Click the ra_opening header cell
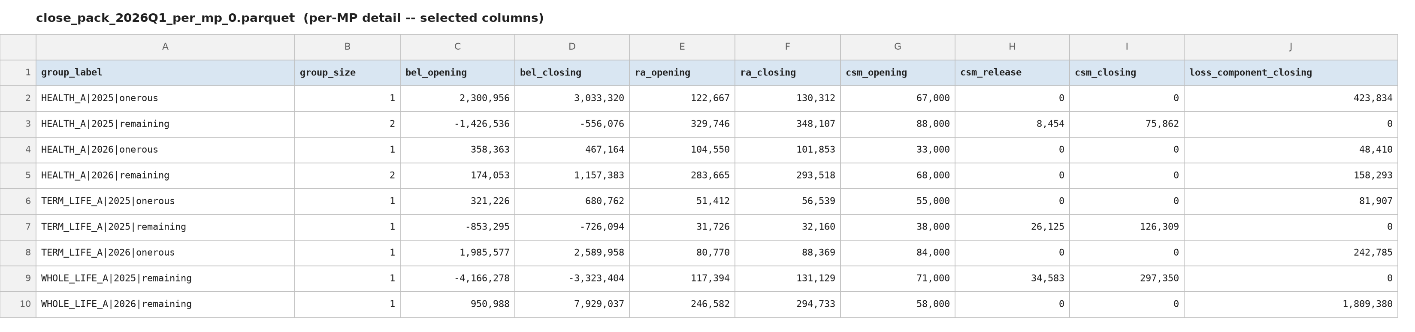The width and height of the screenshot is (1415, 332). (x=682, y=73)
